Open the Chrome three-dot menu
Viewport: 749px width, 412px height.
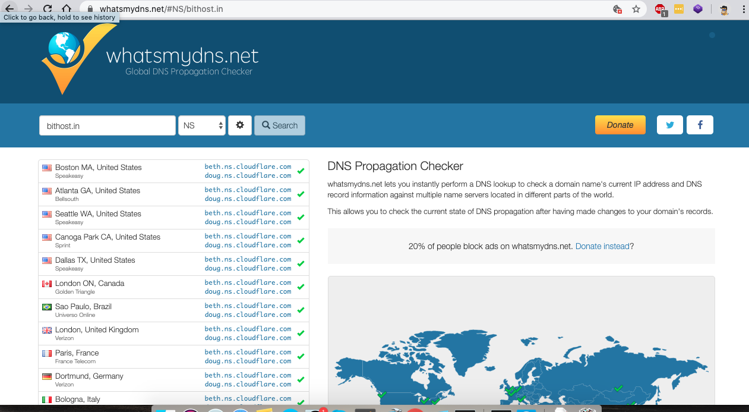(x=743, y=9)
